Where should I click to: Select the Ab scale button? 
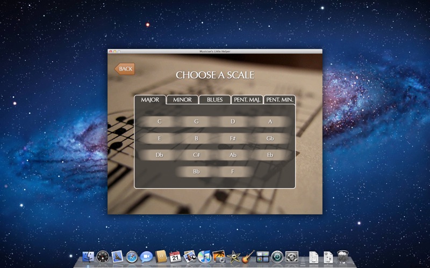[233, 155]
